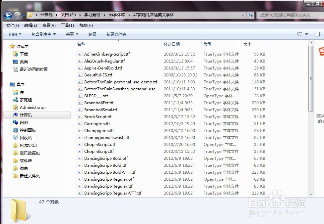Click the Back navigation arrow
Screen dimensions: 324x224
tap(8, 15)
